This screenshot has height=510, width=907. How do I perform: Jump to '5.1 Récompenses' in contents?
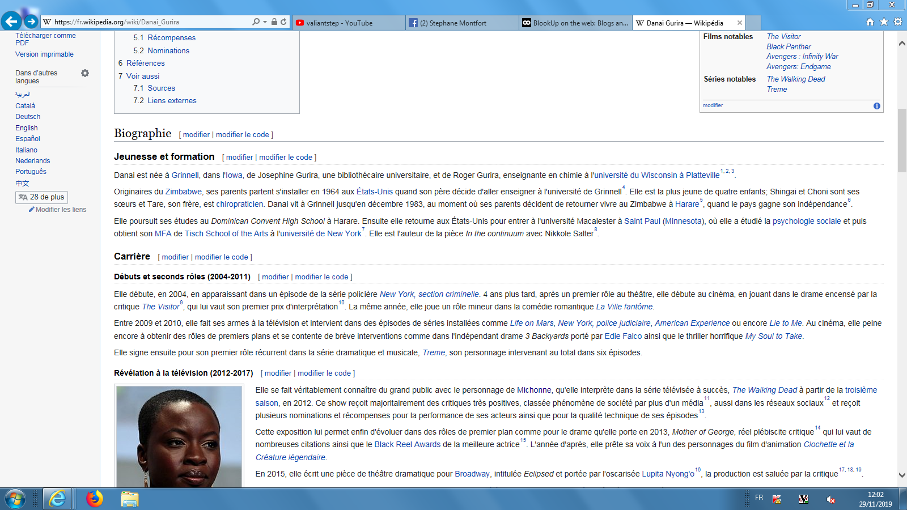(164, 38)
